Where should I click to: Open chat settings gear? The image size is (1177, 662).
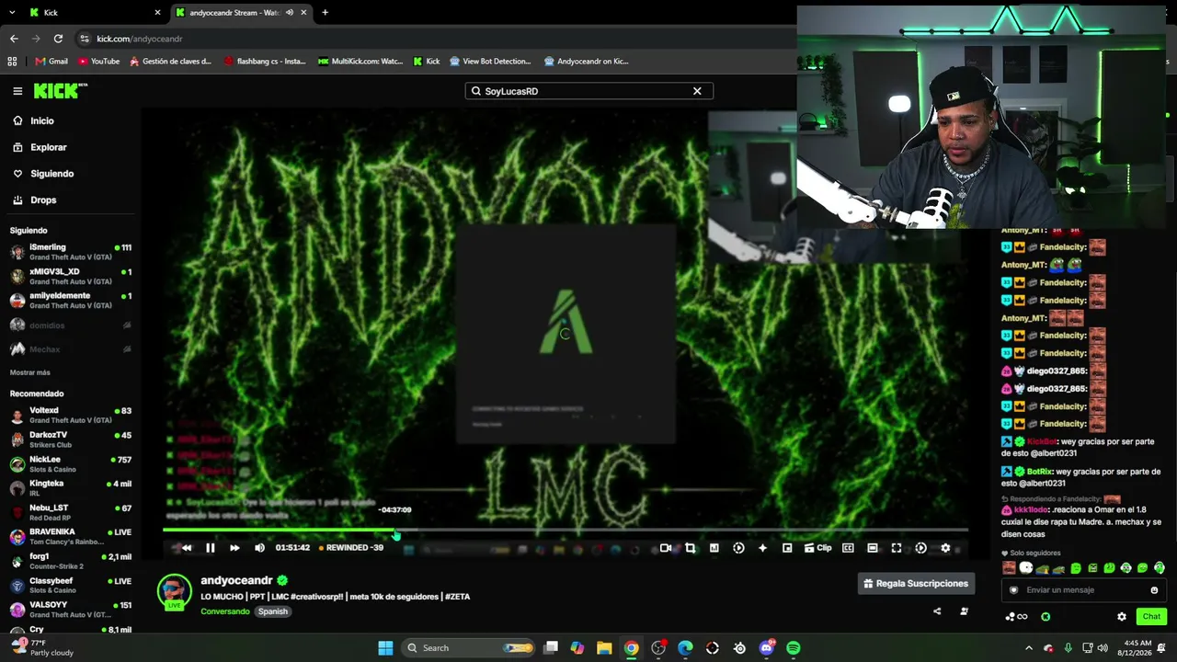[1122, 617]
